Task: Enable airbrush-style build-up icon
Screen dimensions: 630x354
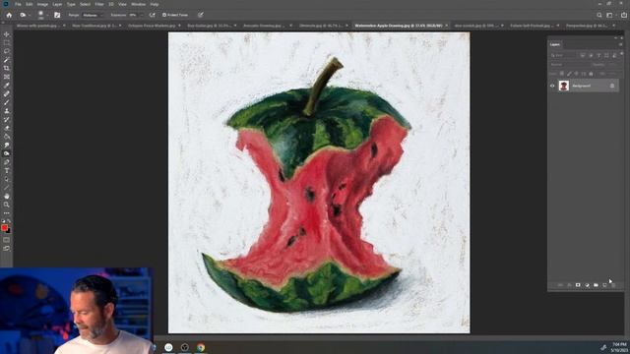Action: point(152,15)
